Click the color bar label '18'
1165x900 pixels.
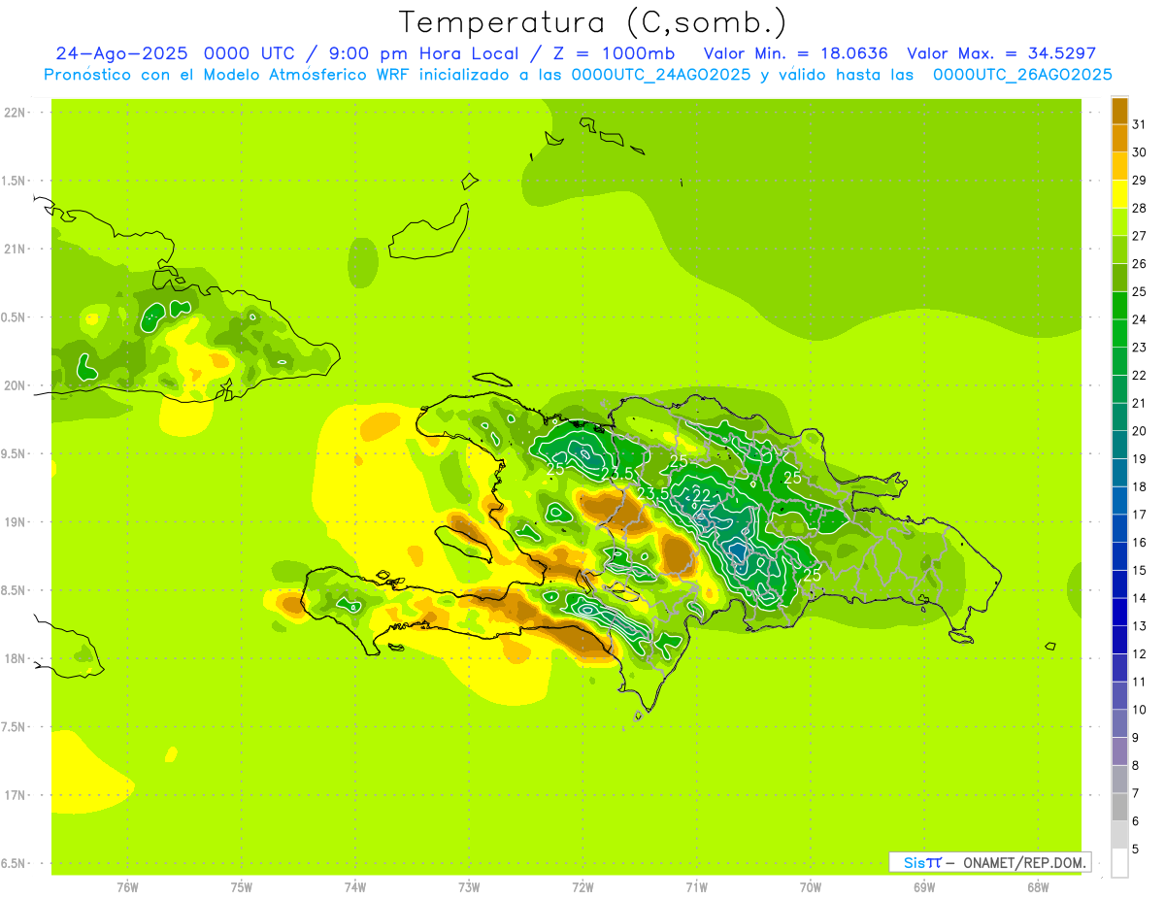(1139, 486)
